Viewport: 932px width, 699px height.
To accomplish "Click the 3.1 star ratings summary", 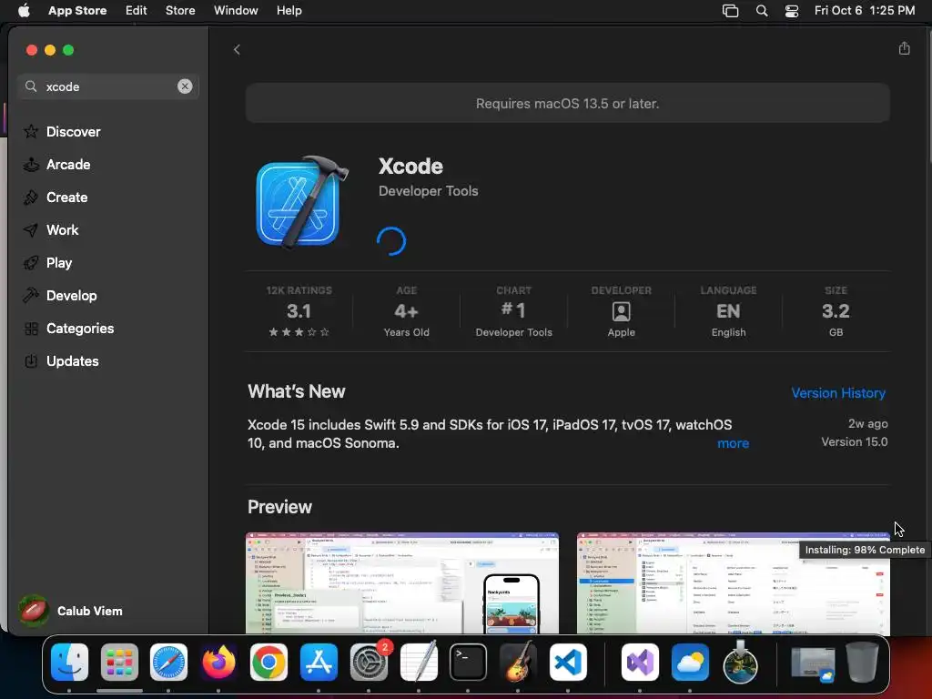I will pyautogui.click(x=299, y=311).
